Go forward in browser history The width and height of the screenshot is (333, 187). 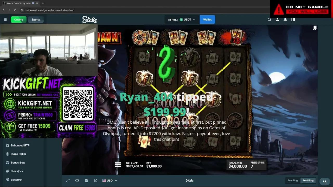coord(9,10)
